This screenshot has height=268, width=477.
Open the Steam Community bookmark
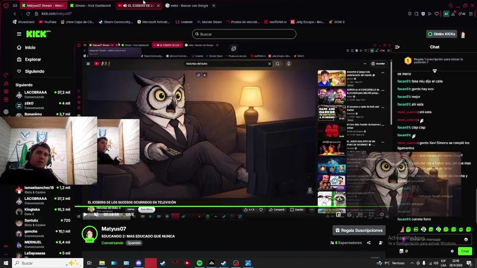click(x=116, y=22)
